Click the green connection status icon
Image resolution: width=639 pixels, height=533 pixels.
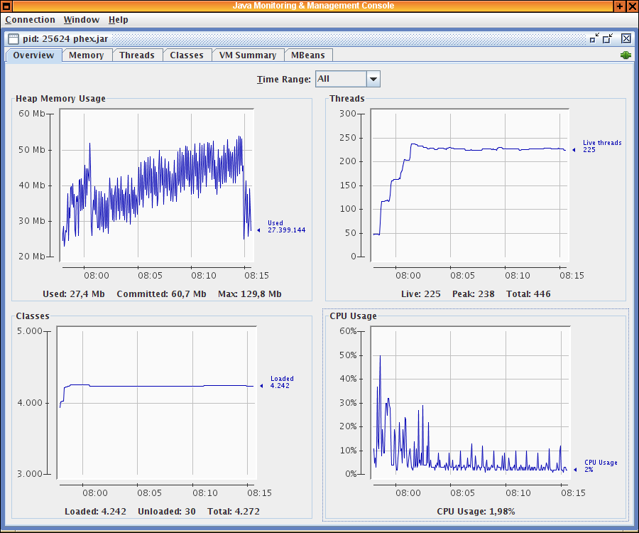coord(626,55)
